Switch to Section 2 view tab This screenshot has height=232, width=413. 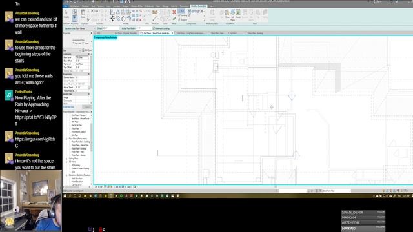click(x=233, y=33)
